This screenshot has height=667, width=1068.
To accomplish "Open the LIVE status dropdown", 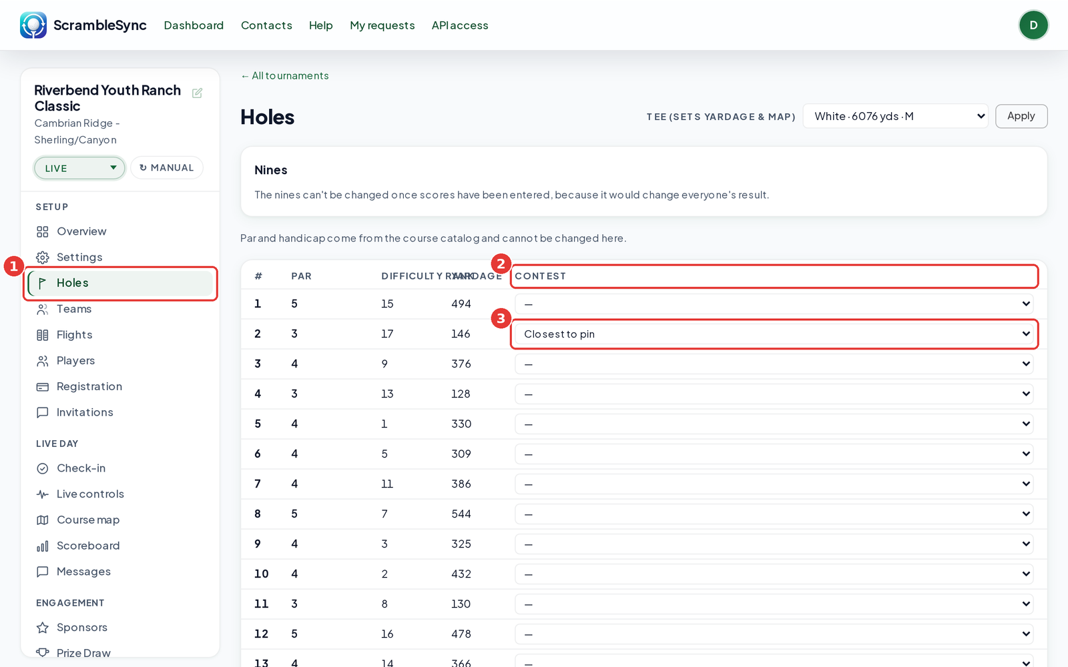I will point(79,168).
